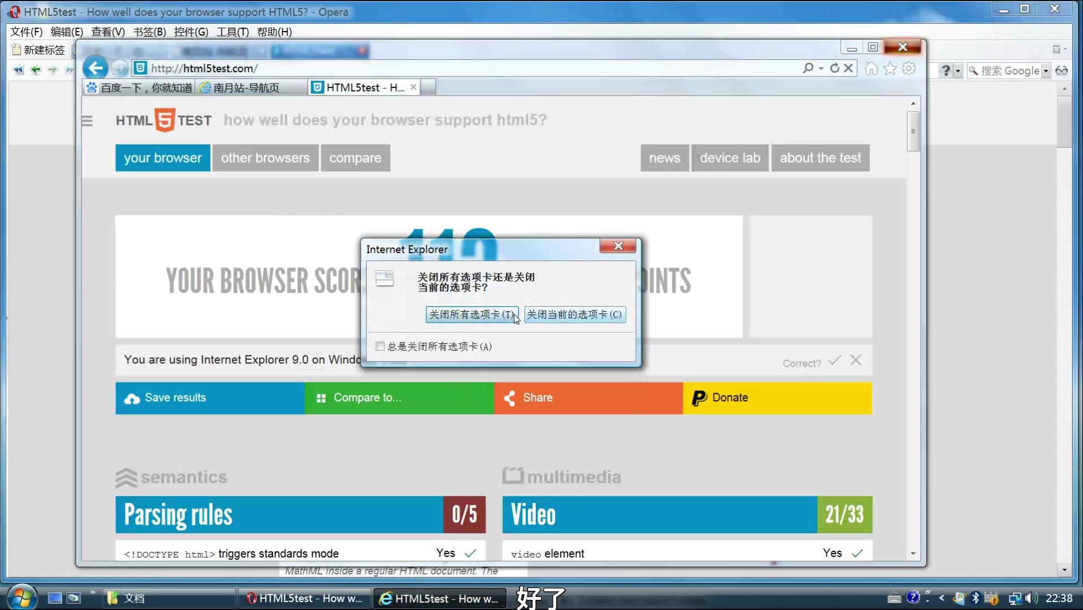Open the 'device lab' link
The width and height of the screenshot is (1083, 610).
[x=730, y=158]
